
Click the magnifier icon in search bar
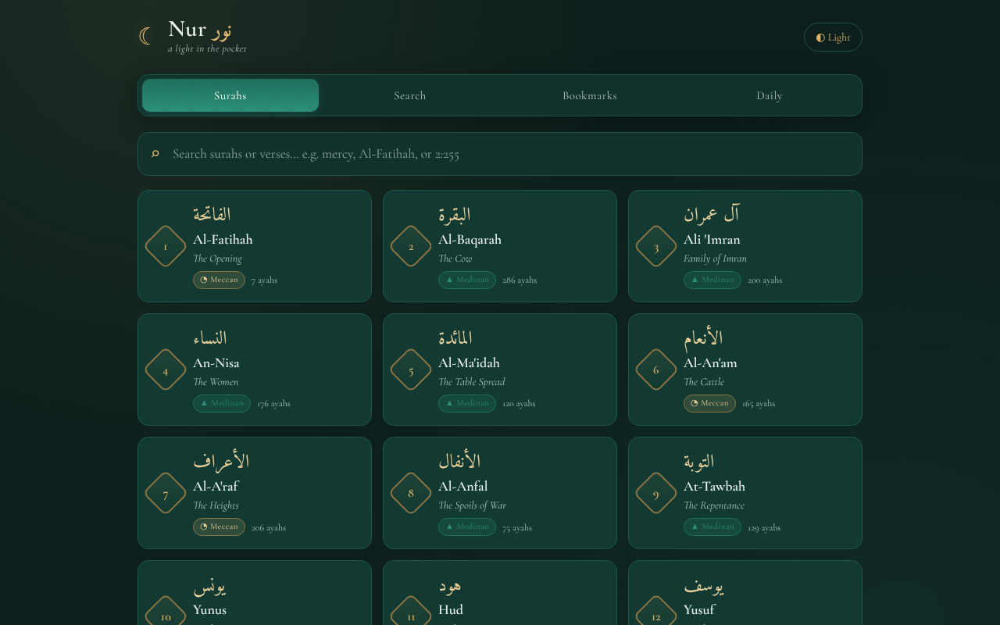pos(155,154)
